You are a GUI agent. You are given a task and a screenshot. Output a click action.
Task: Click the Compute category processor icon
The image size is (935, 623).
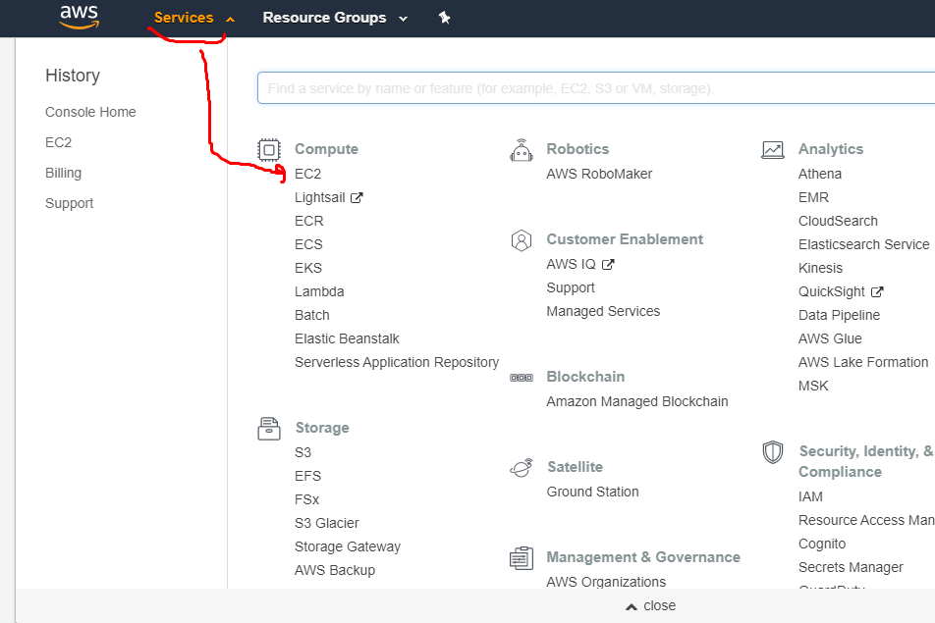(x=269, y=149)
